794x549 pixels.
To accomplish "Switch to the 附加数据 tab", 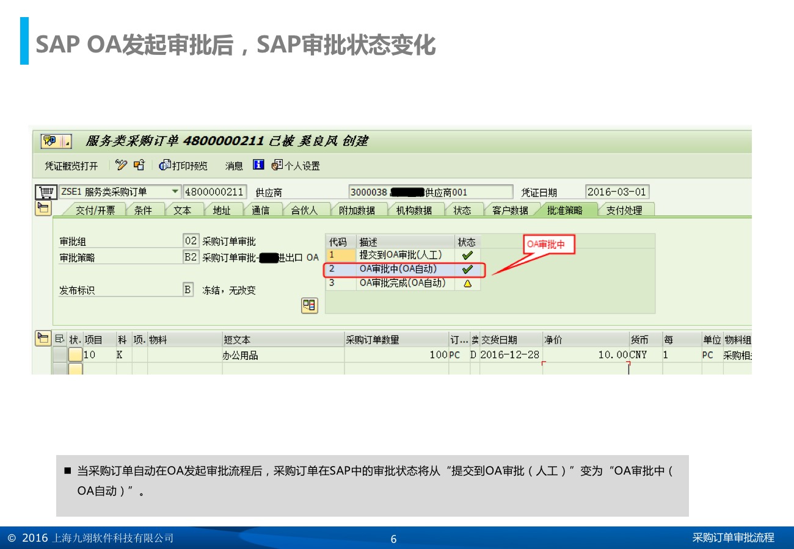I will (357, 210).
